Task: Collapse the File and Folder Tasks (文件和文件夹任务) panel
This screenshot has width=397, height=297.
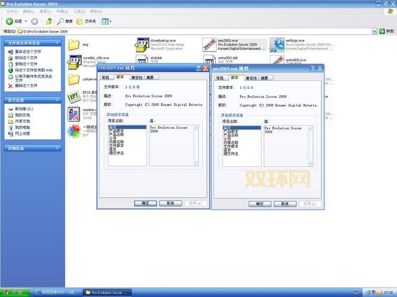Action: pyautogui.click(x=57, y=43)
